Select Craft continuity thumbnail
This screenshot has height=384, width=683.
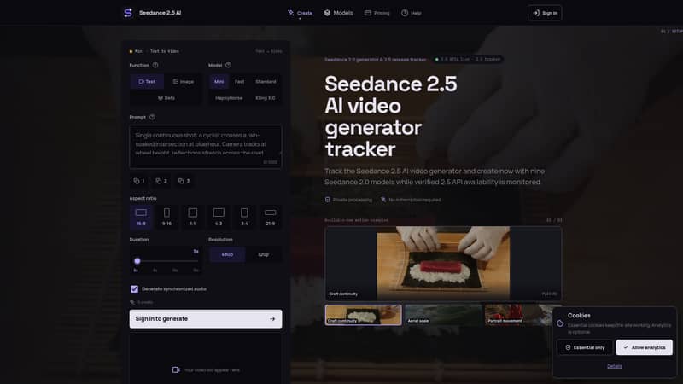[x=364, y=314]
